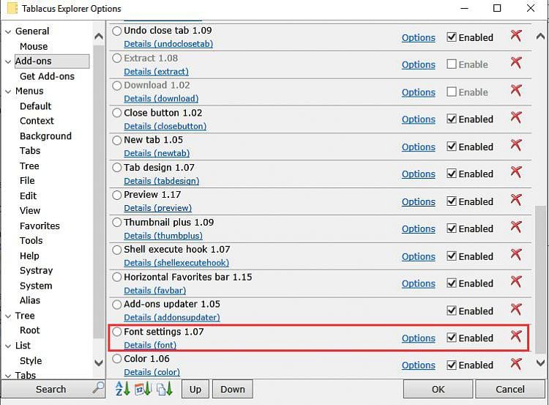Remove the New tab add-on (red X)
The width and height of the screenshot is (549, 405).
pos(516,145)
